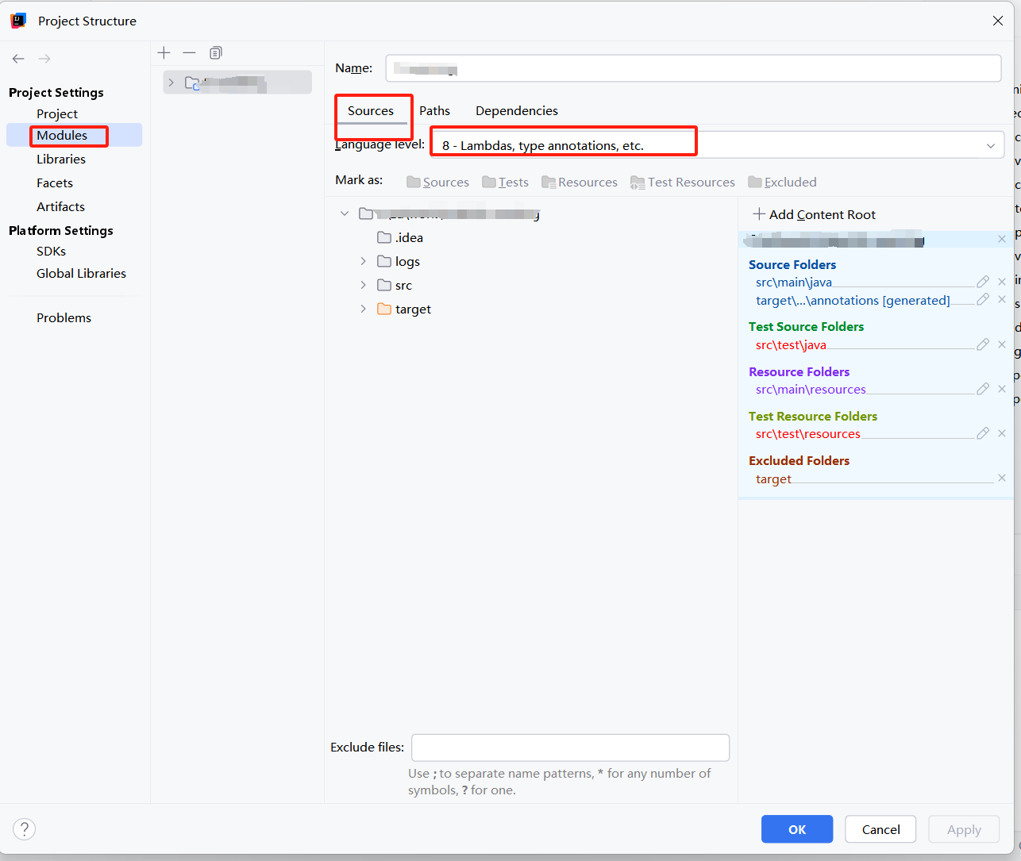Viewport: 1021px width, 861px height.
Task: Select src\test\java entry
Action: (x=791, y=345)
